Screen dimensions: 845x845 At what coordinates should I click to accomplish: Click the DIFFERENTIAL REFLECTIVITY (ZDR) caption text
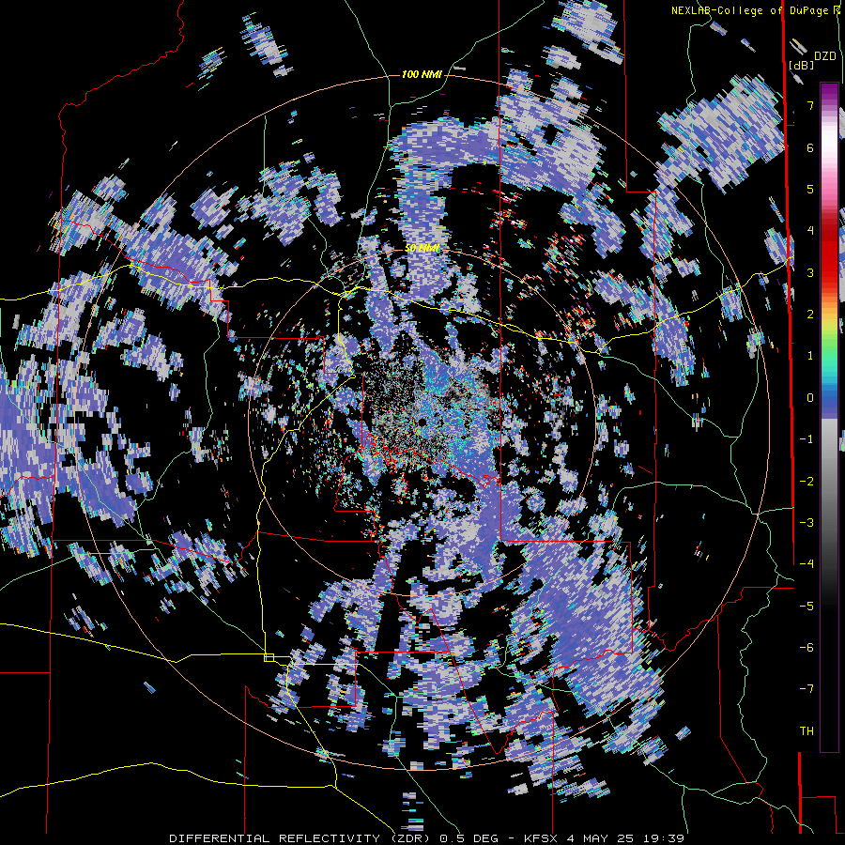click(300, 838)
